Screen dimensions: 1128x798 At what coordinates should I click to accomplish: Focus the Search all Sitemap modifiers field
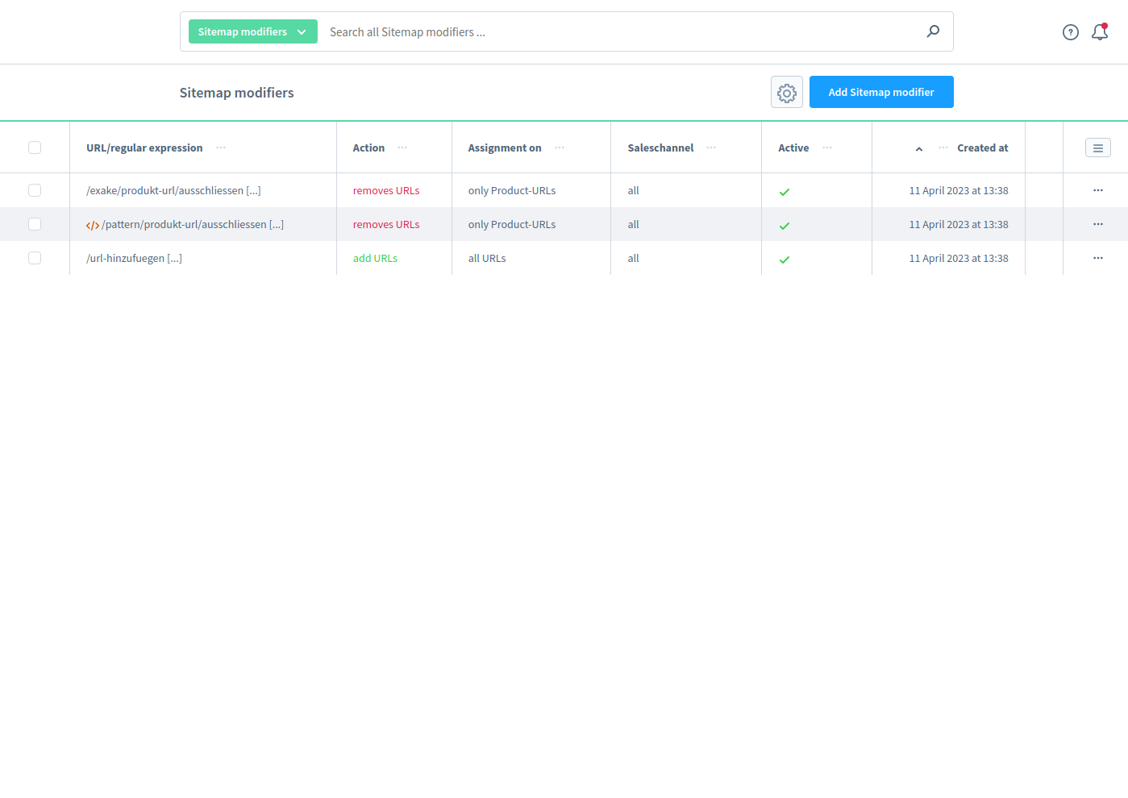[621, 32]
